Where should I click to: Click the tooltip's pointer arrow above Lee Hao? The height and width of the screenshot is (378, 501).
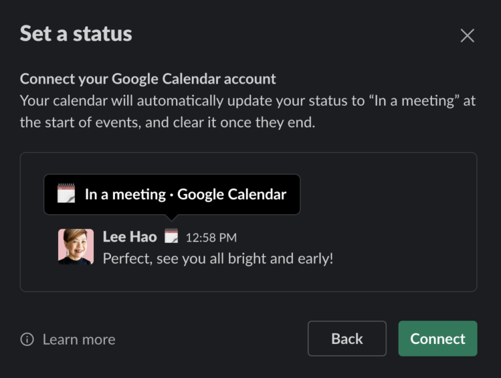(172, 217)
